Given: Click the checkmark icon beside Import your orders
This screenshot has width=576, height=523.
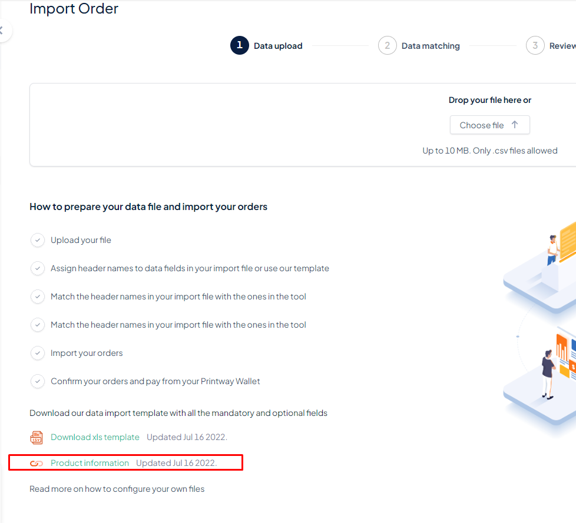Looking at the screenshot, I should click(x=37, y=353).
